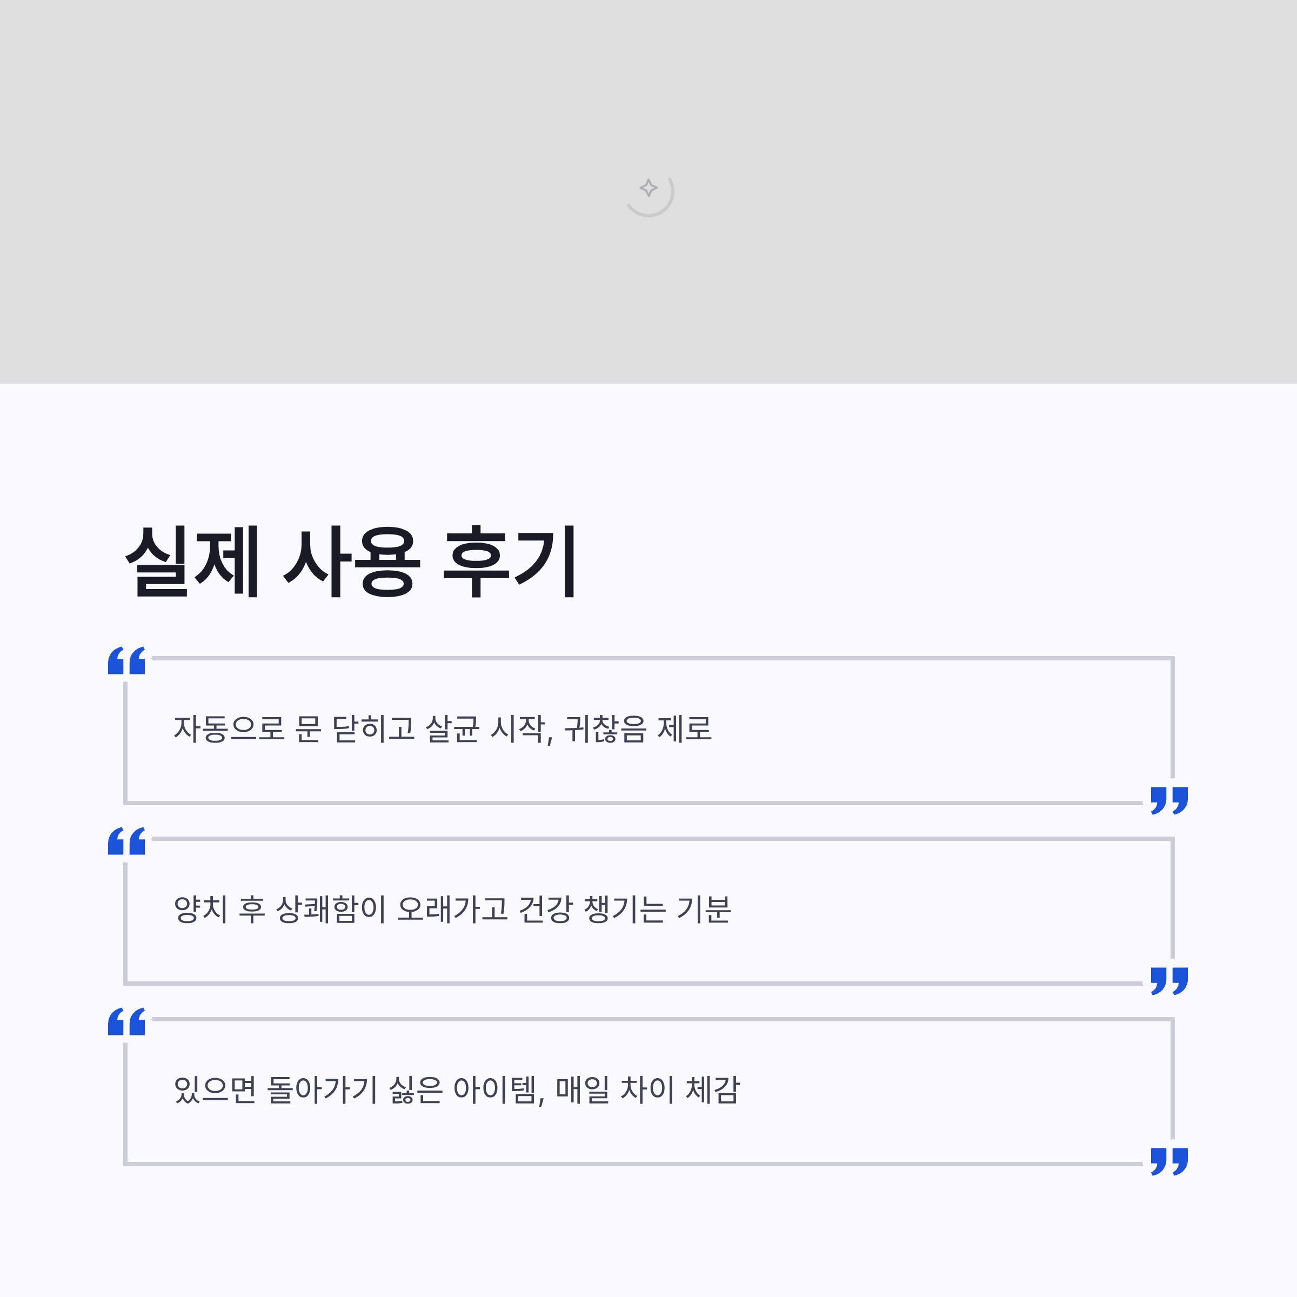Click the bottom border line of third review card
This screenshot has width=1297, height=1297.
coord(631,1164)
